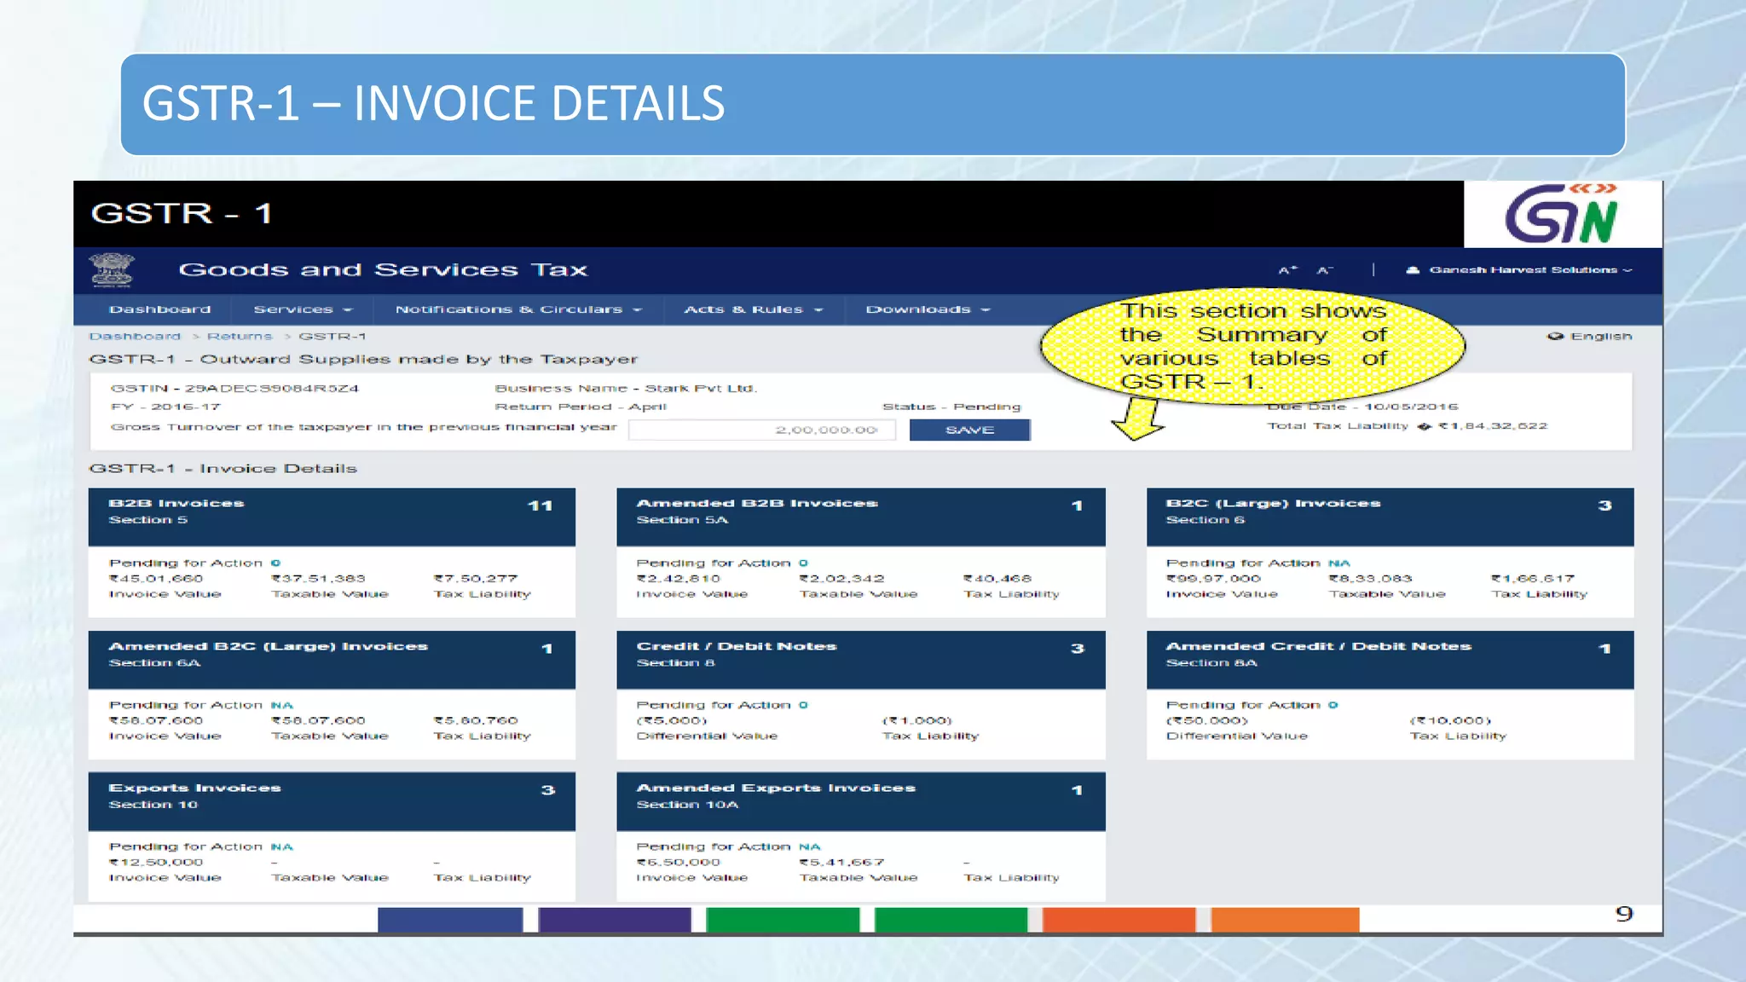Viewport: 1746px width, 982px height.
Task: Click tax liability ₹5,80,760
Action: click(476, 721)
